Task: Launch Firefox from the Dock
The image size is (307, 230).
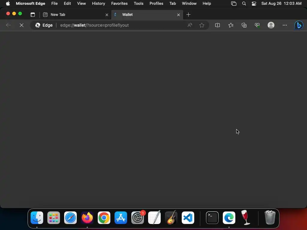Action: pyautogui.click(x=87, y=218)
